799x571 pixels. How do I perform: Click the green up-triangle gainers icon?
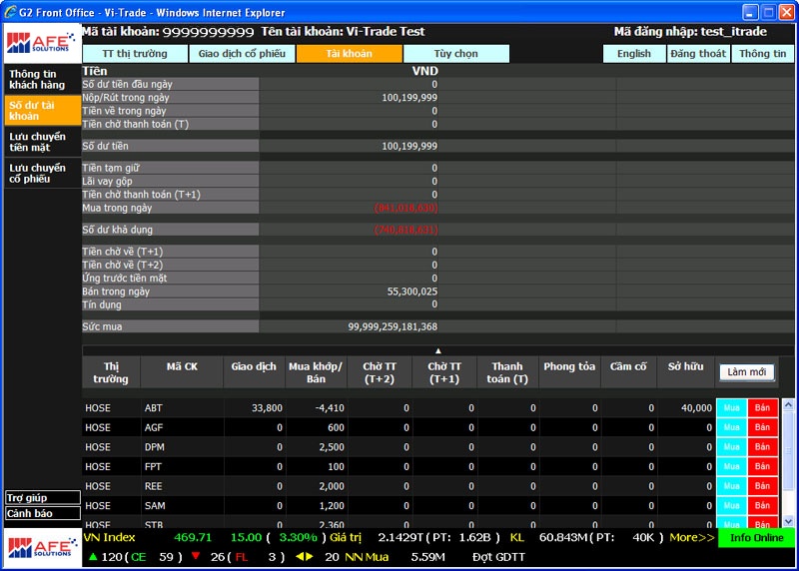coord(93,557)
